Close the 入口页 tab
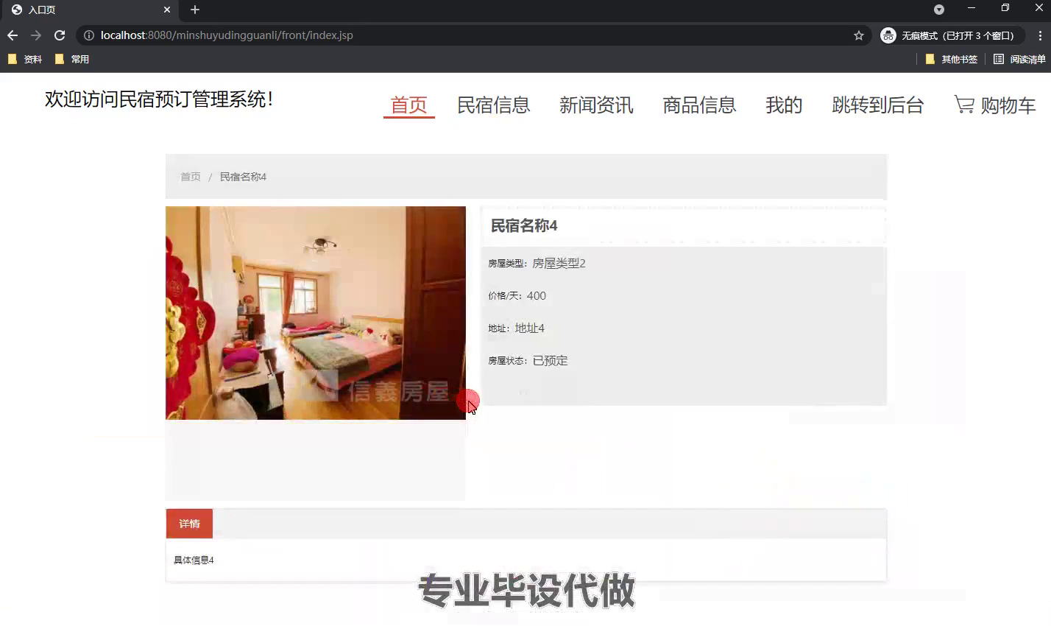 pos(167,10)
